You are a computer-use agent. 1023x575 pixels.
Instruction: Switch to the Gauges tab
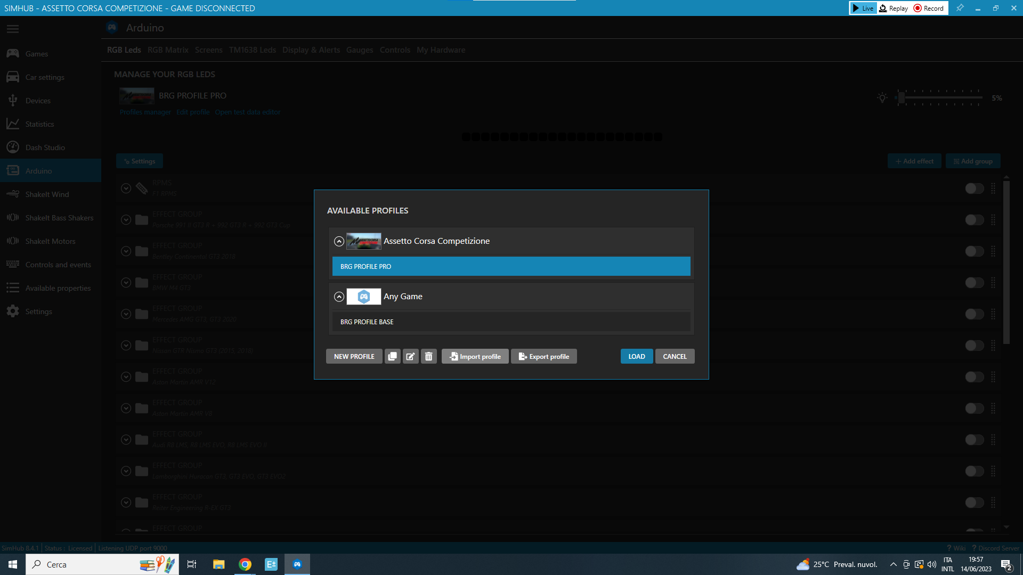tap(360, 50)
